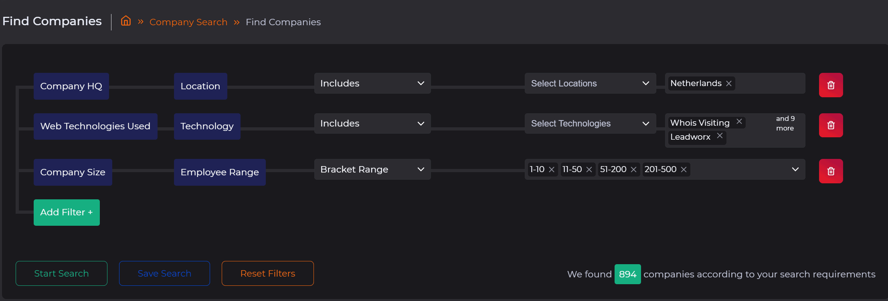Remove the 51-200 employee range tag
Screen dimensions: 888x301
[633, 170]
